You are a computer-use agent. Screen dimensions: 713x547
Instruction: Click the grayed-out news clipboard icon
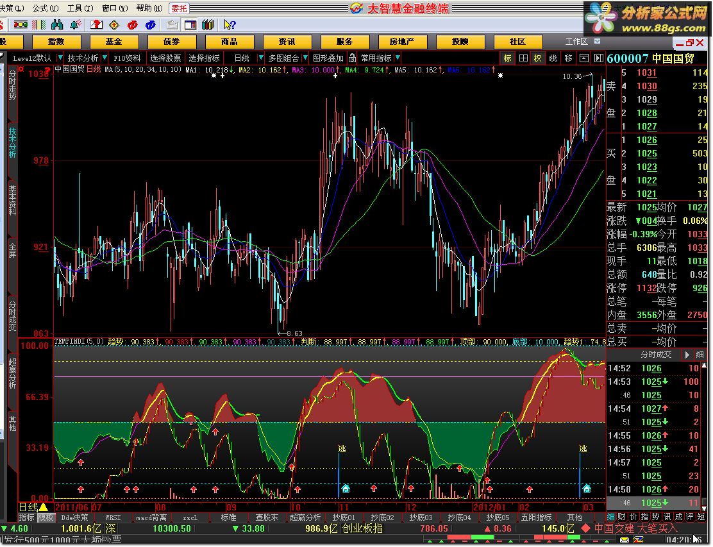pyautogui.click(x=172, y=25)
